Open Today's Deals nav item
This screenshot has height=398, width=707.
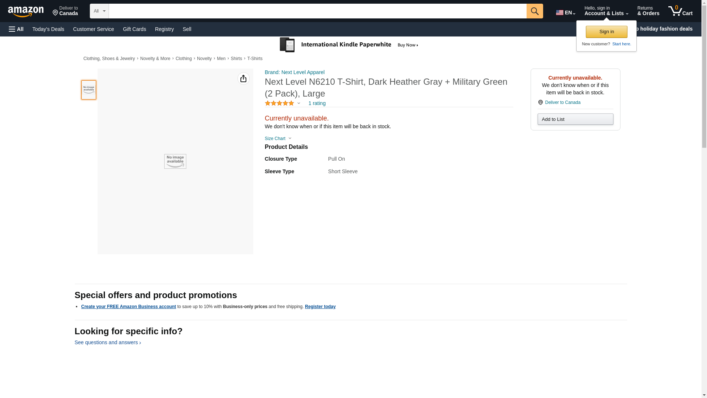(48, 29)
